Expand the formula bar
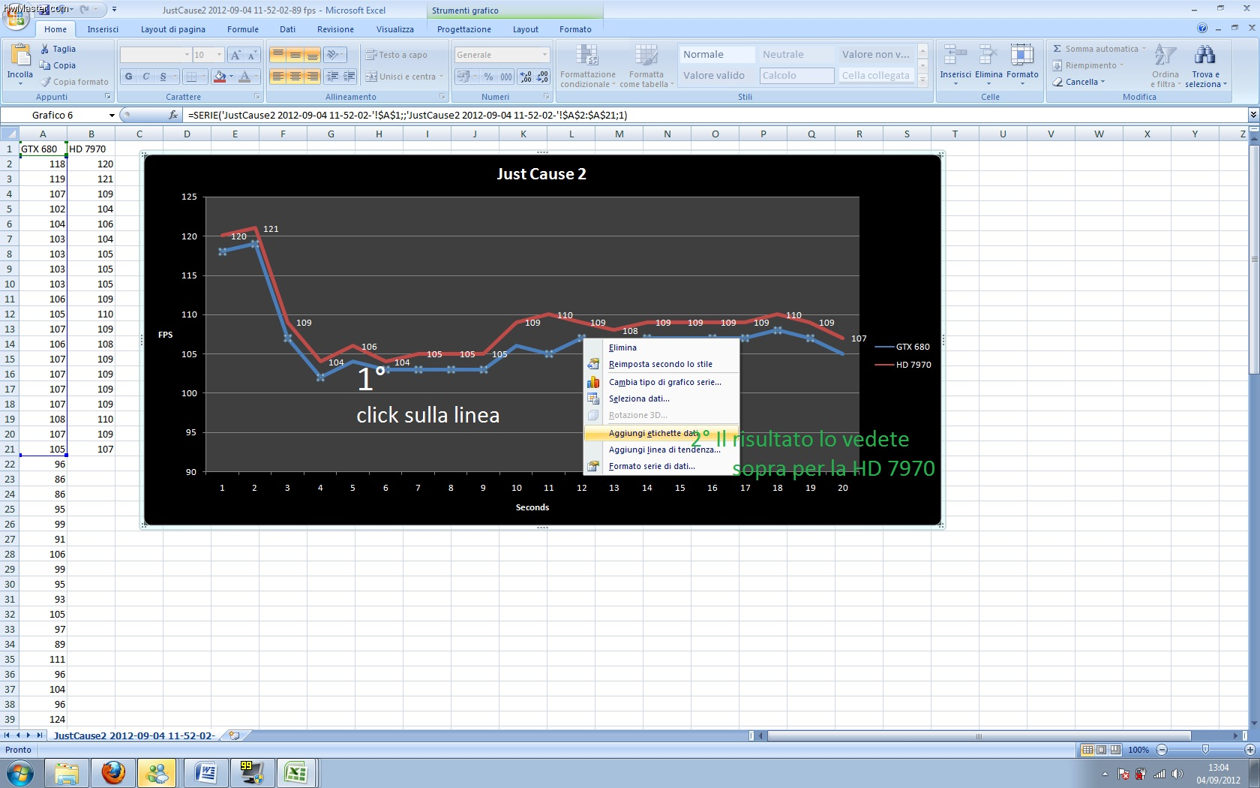The width and height of the screenshot is (1260, 788). pyautogui.click(x=1252, y=115)
